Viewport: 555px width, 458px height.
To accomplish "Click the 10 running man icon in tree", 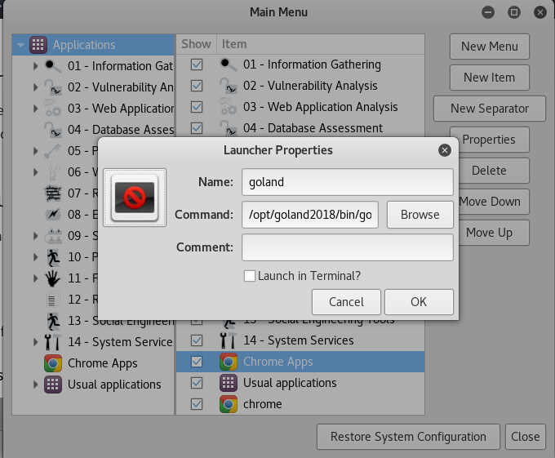I will pyautogui.click(x=53, y=257).
